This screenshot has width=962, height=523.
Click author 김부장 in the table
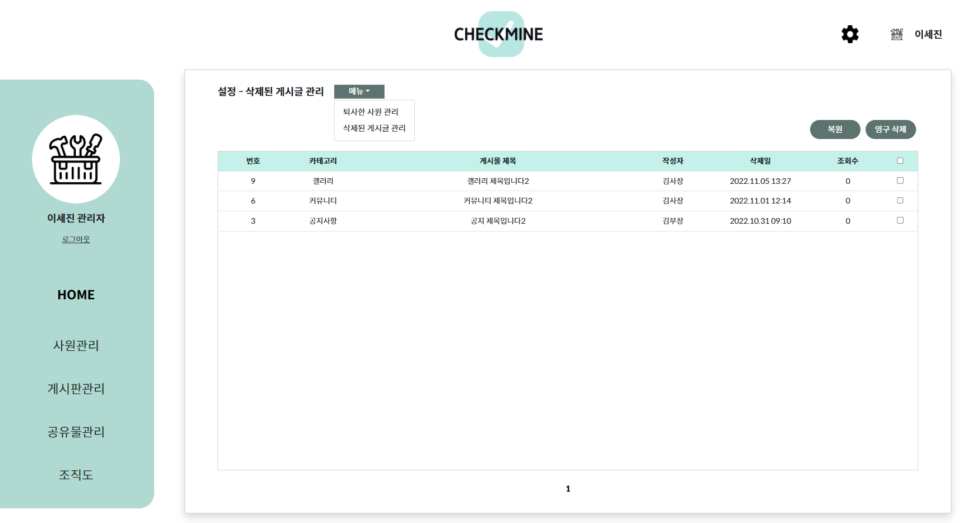click(673, 221)
